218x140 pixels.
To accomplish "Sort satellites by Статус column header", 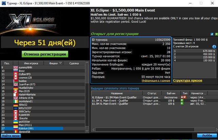I will pos(152,93).
